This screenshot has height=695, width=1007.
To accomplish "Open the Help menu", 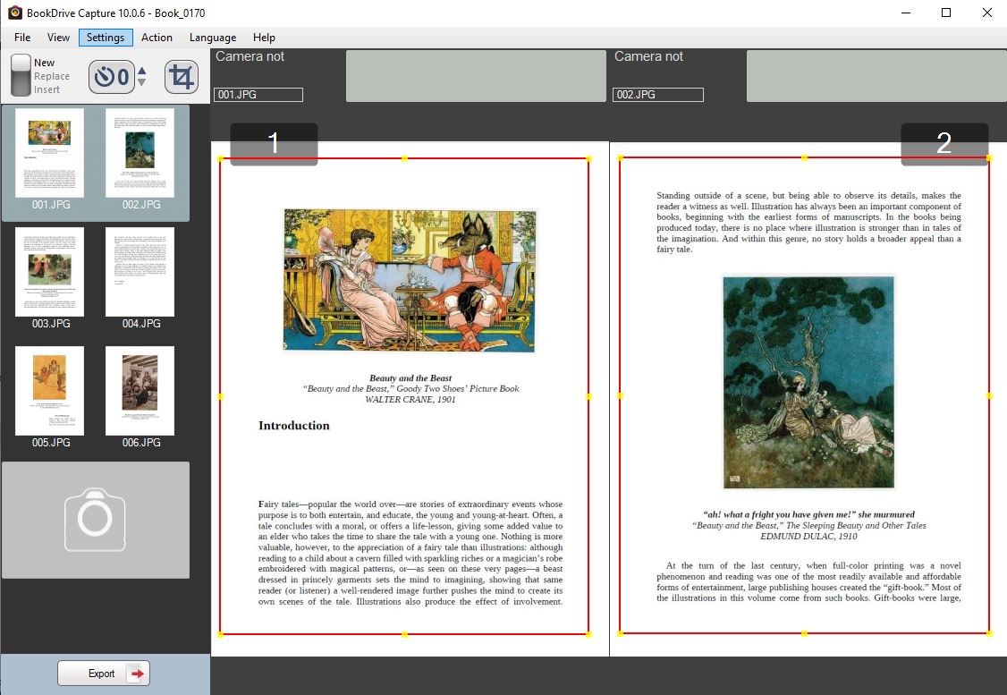I will click(264, 38).
